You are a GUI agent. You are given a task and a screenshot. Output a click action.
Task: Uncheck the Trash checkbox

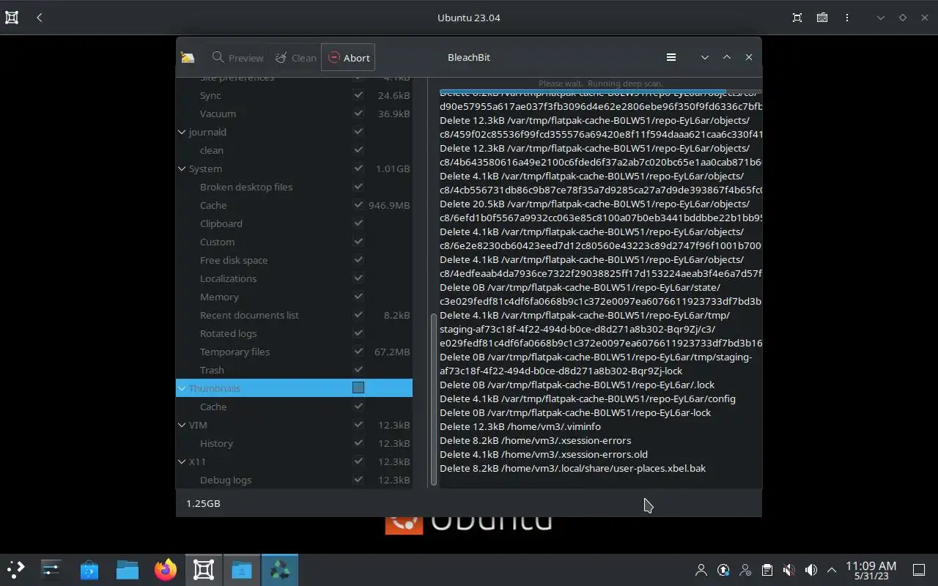pos(358,370)
